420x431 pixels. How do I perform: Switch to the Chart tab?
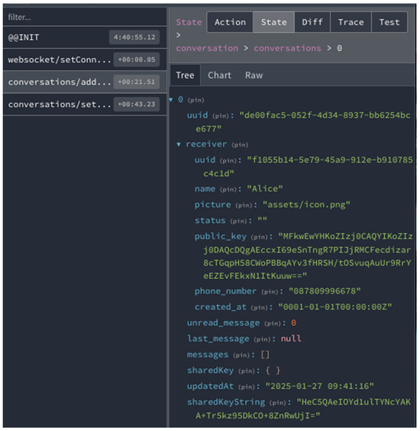click(x=219, y=76)
